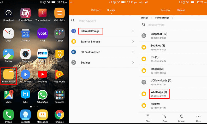This screenshot has width=207, height=124.
Task: Click the yellow External Storage icon
Action: point(74,41)
